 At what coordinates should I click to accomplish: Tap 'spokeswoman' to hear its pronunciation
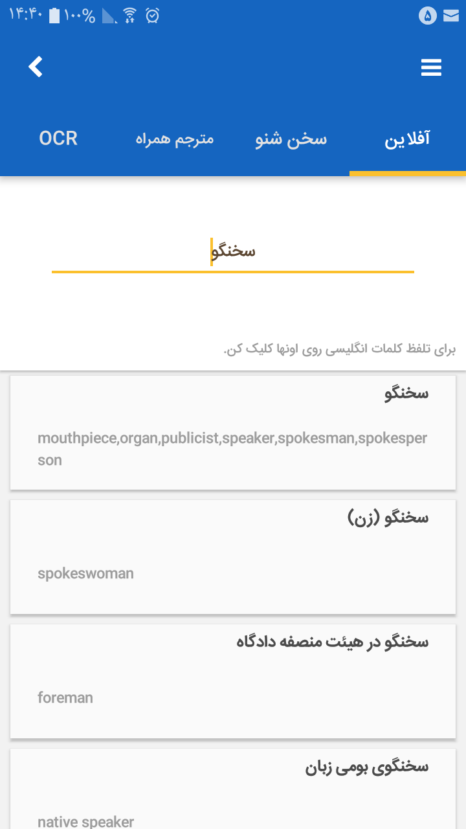click(85, 573)
